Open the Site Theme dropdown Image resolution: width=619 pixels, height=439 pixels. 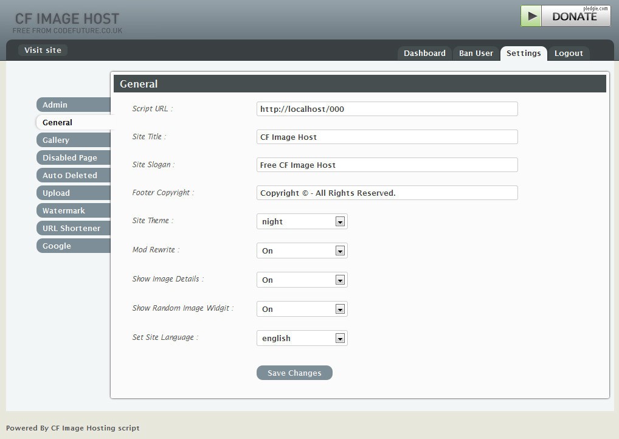coord(302,222)
